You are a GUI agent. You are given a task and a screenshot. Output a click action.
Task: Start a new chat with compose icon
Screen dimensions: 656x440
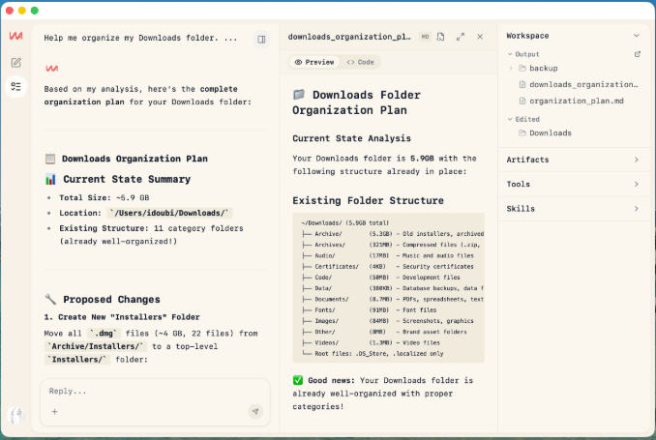pyautogui.click(x=15, y=63)
